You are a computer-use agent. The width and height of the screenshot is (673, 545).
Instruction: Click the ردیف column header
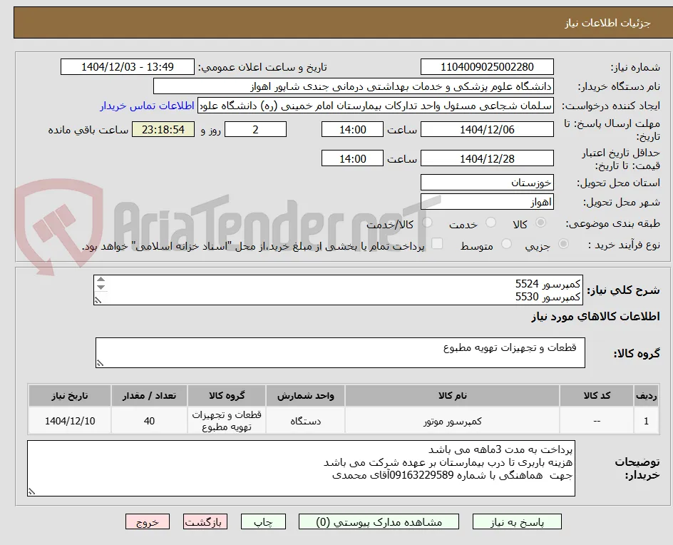click(x=646, y=395)
